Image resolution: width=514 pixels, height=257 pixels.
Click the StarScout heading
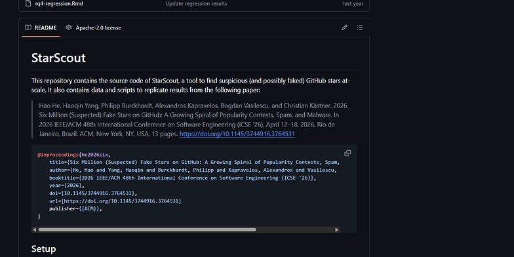(x=58, y=58)
